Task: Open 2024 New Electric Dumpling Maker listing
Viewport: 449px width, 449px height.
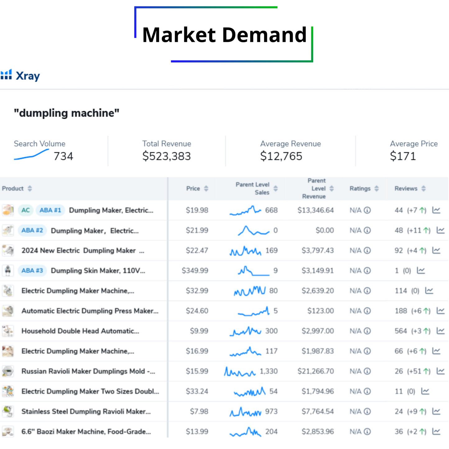Action: pos(83,250)
